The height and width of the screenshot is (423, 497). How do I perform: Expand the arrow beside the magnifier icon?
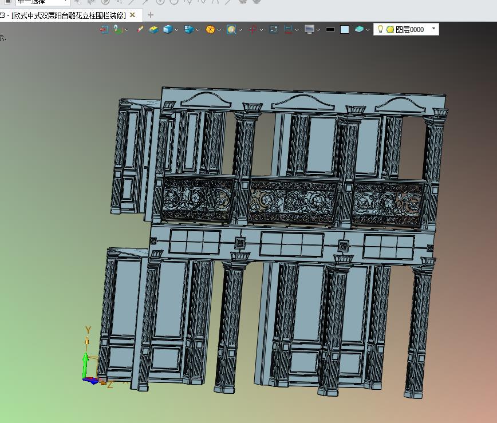(x=240, y=30)
